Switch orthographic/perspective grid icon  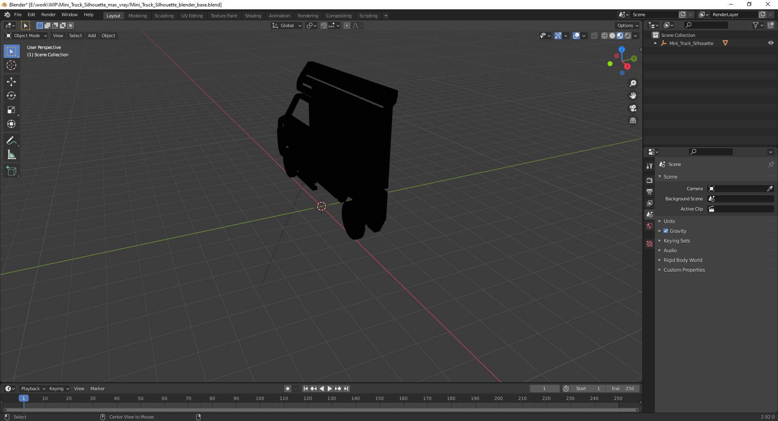(633, 121)
